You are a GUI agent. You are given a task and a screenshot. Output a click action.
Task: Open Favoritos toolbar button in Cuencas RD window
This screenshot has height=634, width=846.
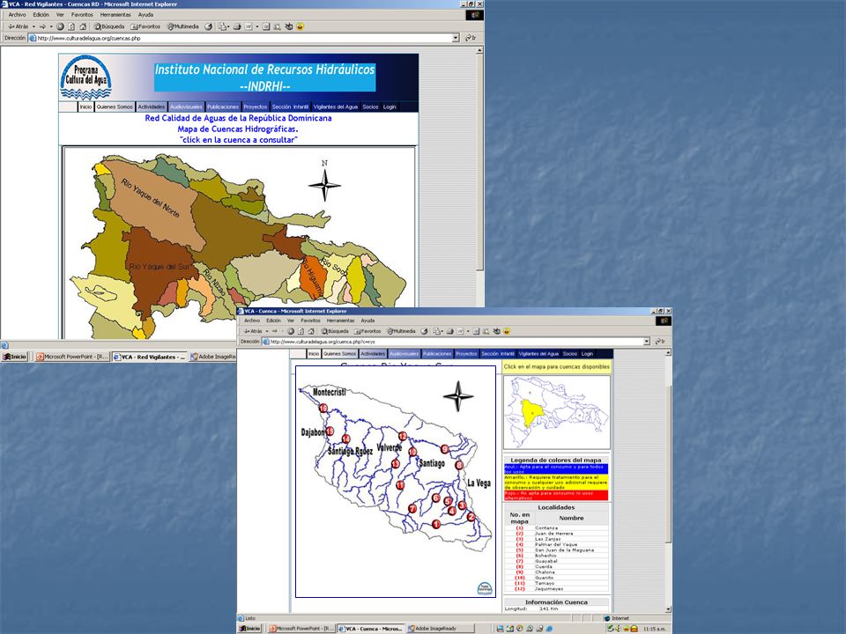(145, 26)
